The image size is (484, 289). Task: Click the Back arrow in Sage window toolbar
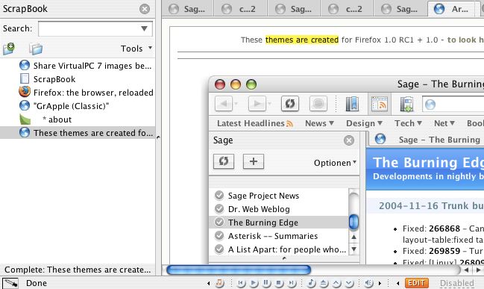[x=224, y=104]
